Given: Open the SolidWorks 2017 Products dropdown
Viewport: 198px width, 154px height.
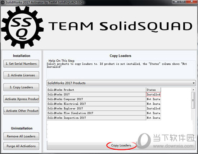Looking at the screenshot, I should point(121,83).
